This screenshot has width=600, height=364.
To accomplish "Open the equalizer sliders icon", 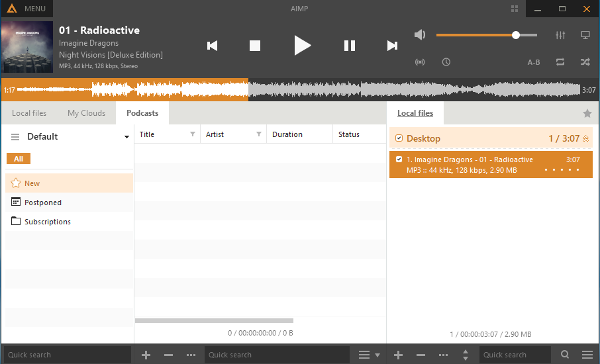I will click(x=560, y=35).
